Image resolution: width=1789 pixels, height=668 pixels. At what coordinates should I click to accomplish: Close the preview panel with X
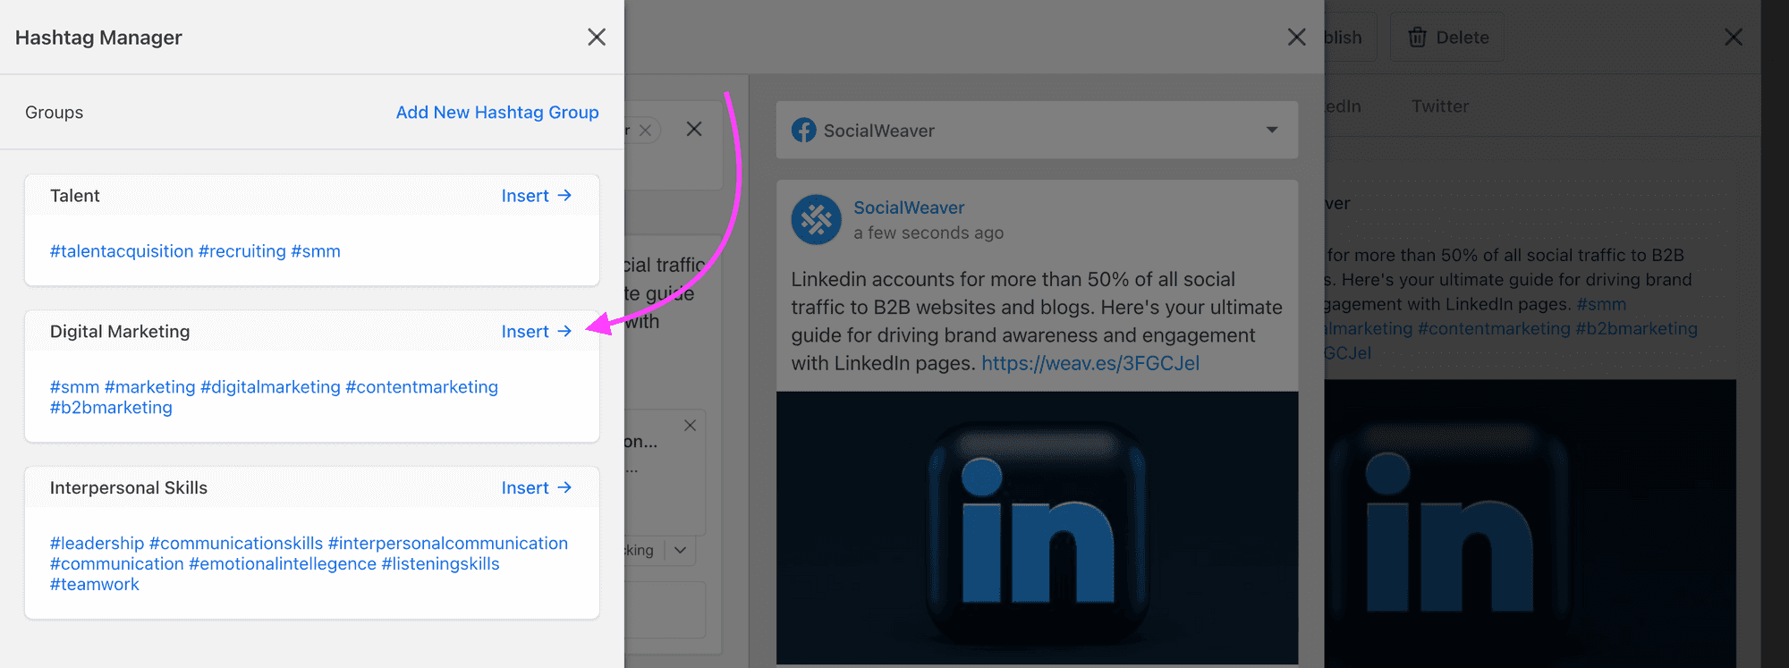[x=1296, y=37]
